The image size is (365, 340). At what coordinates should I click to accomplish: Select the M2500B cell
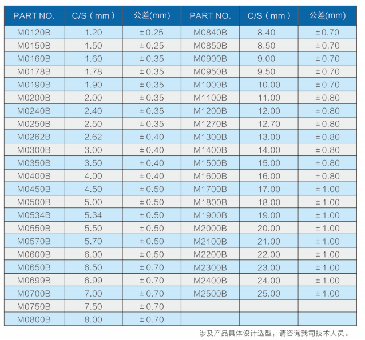pyautogui.click(x=210, y=294)
